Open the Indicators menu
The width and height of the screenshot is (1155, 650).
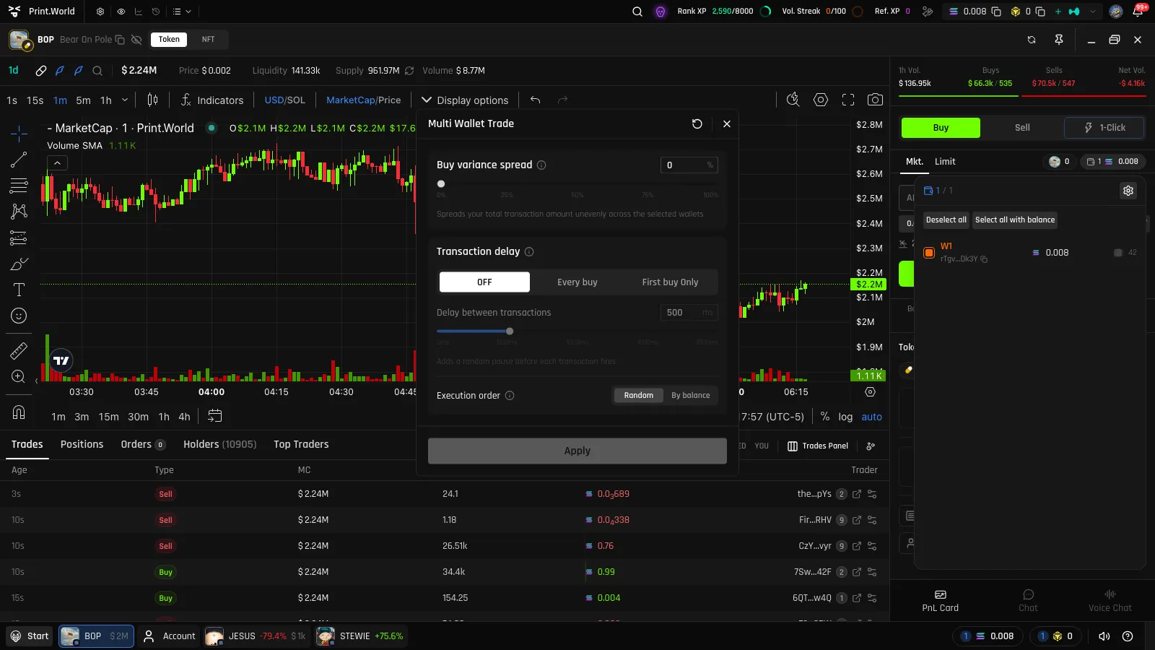(x=212, y=100)
